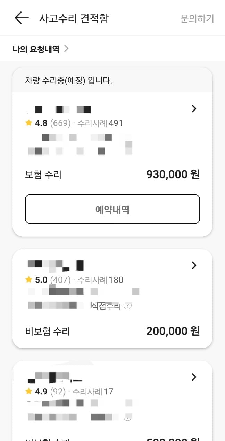The height and width of the screenshot is (441, 225).
Task: Tap the back arrow icon in the header
Action: (21, 18)
